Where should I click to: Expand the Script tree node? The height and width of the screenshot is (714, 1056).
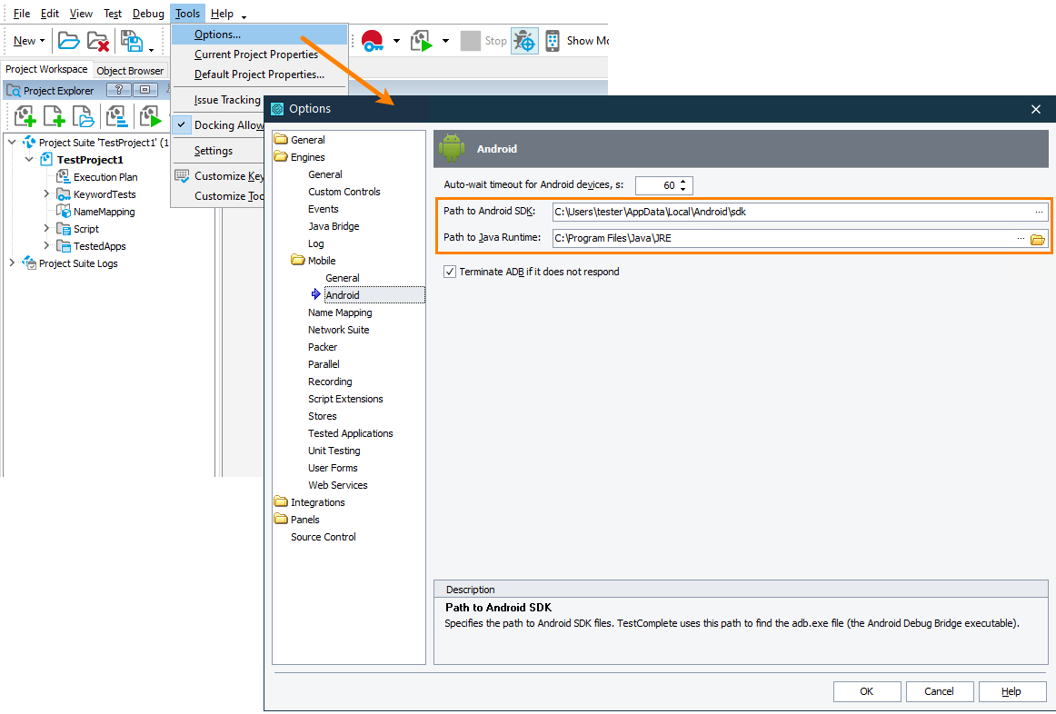(46, 228)
